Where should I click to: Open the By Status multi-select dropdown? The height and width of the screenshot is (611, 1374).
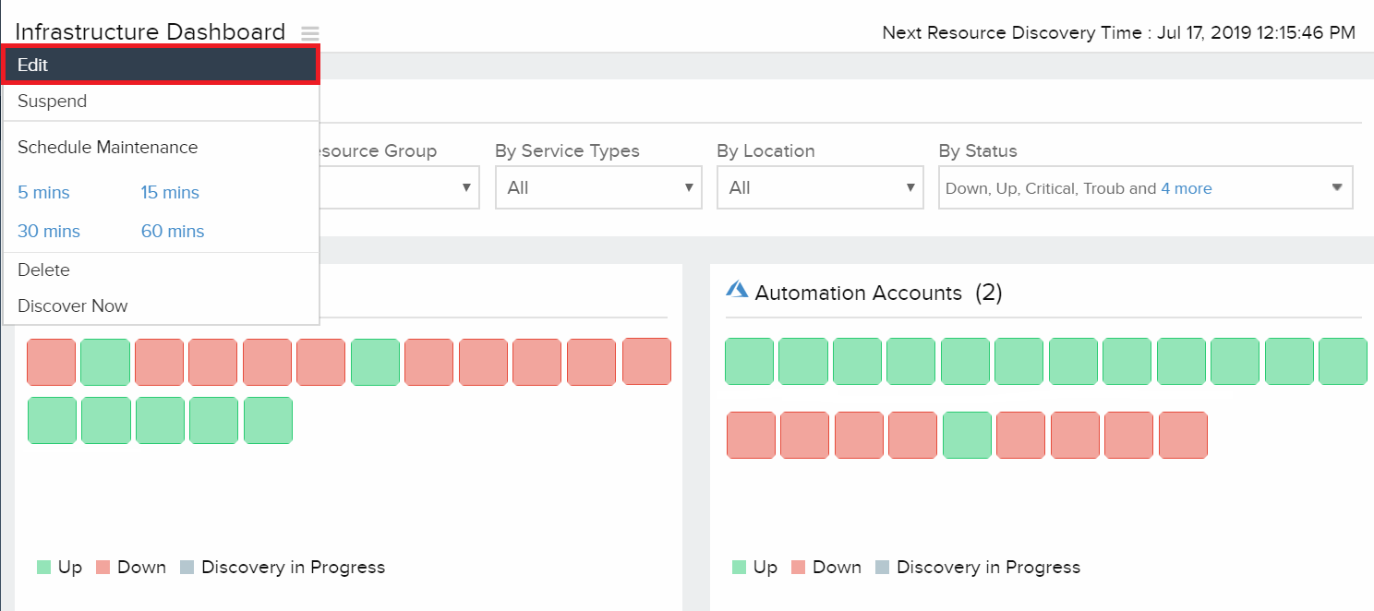[x=1145, y=188]
